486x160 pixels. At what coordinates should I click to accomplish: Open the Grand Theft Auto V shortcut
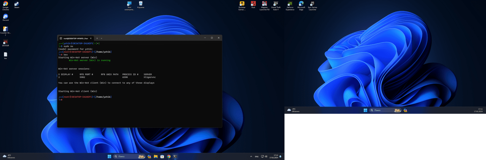coord(276,4)
